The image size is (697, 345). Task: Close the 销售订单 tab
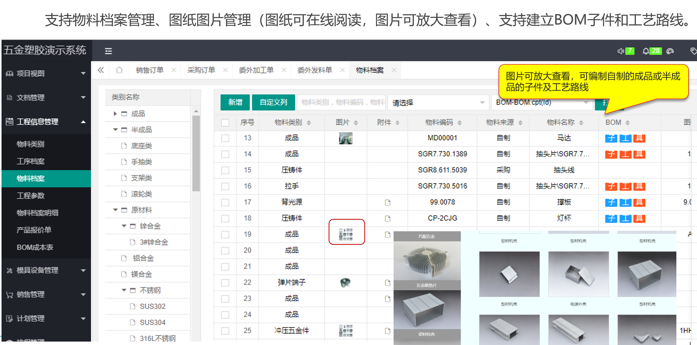(x=174, y=70)
